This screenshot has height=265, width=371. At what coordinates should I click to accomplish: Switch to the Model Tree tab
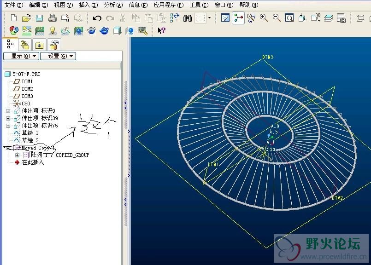(10, 44)
